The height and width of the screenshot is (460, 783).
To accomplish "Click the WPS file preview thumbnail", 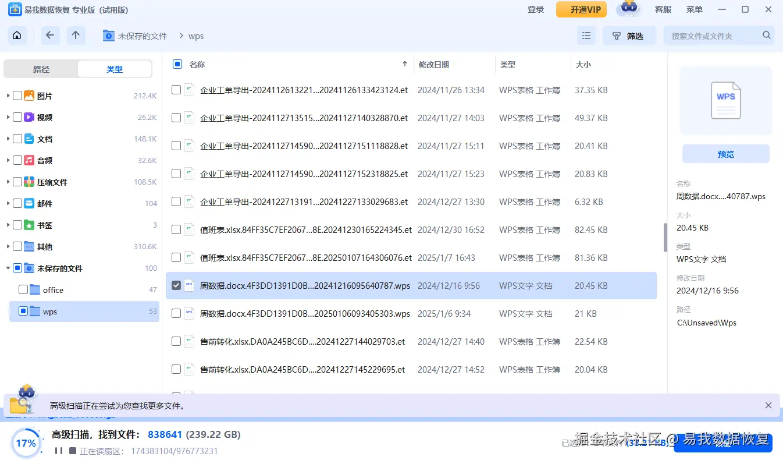I will [x=726, y=101].
